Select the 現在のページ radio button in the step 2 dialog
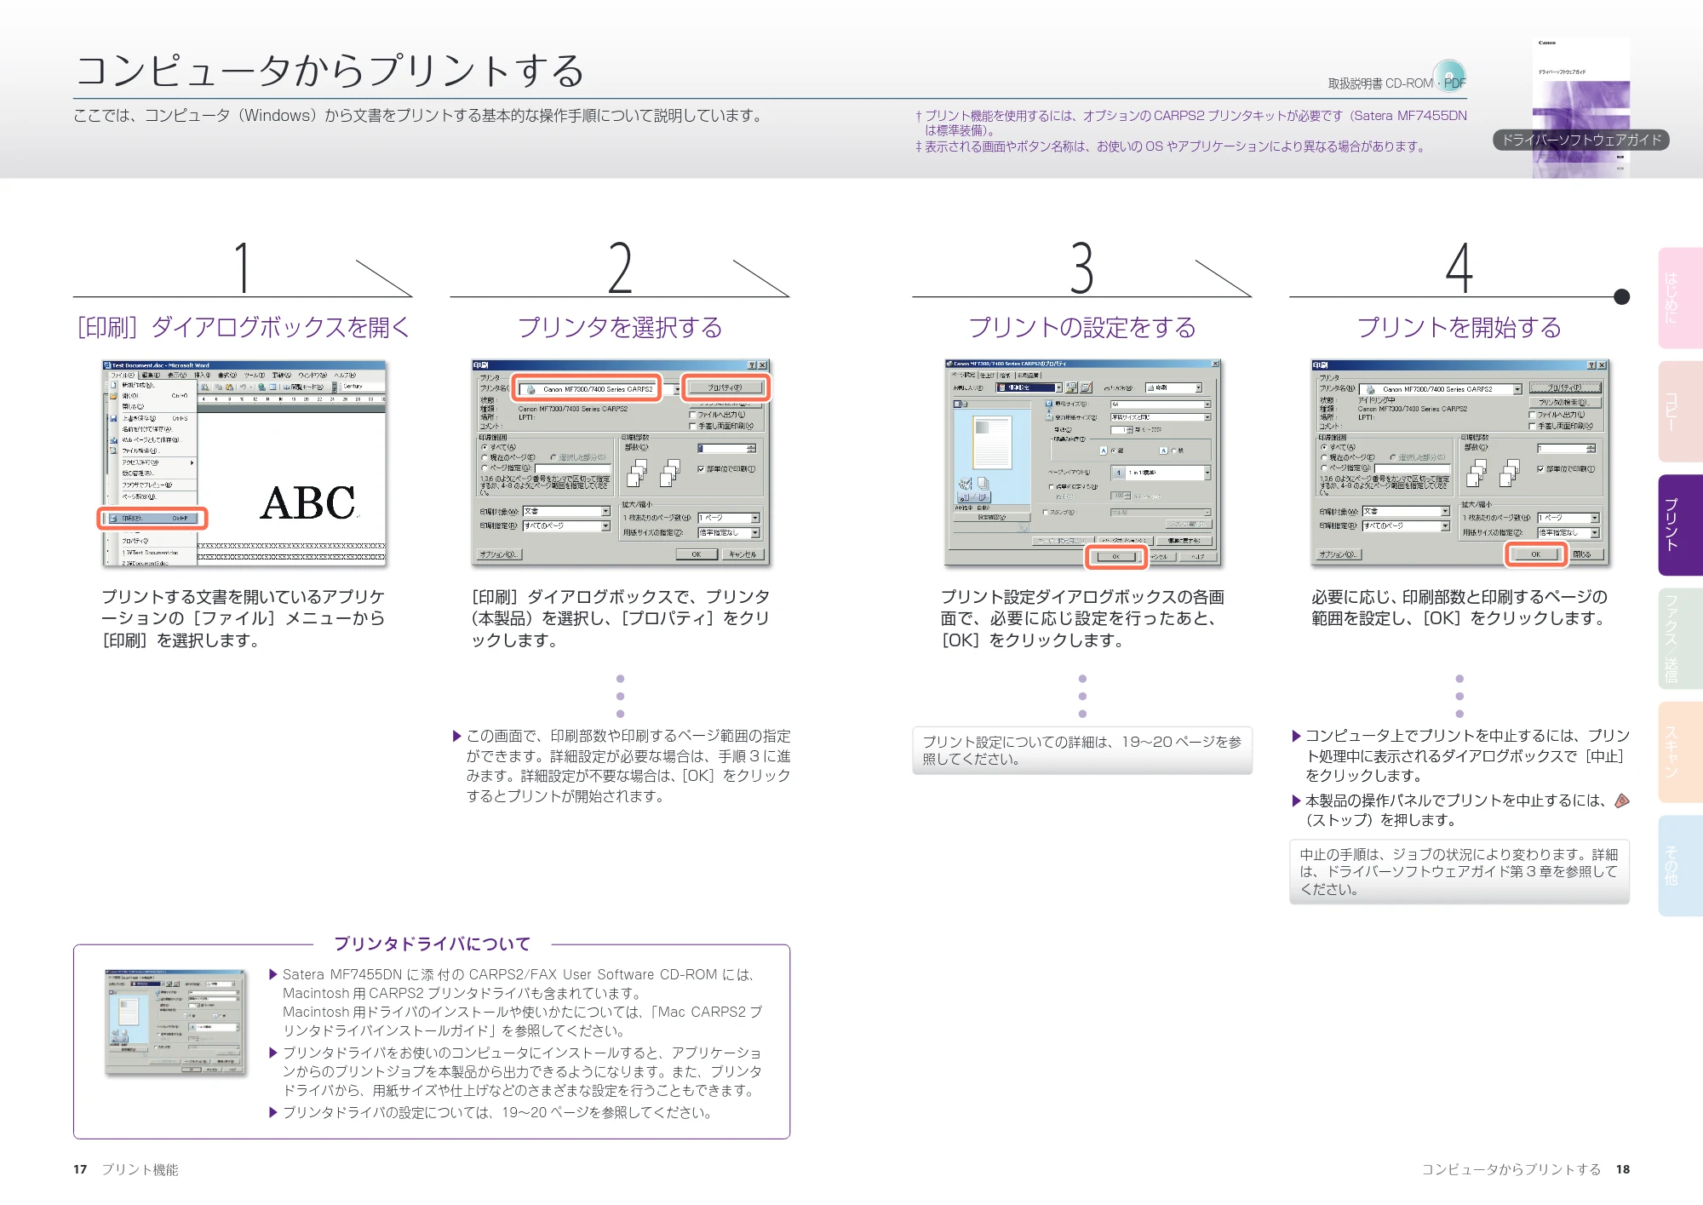Viewport: 1703px width, 1205px height. [x=485, y=457]
